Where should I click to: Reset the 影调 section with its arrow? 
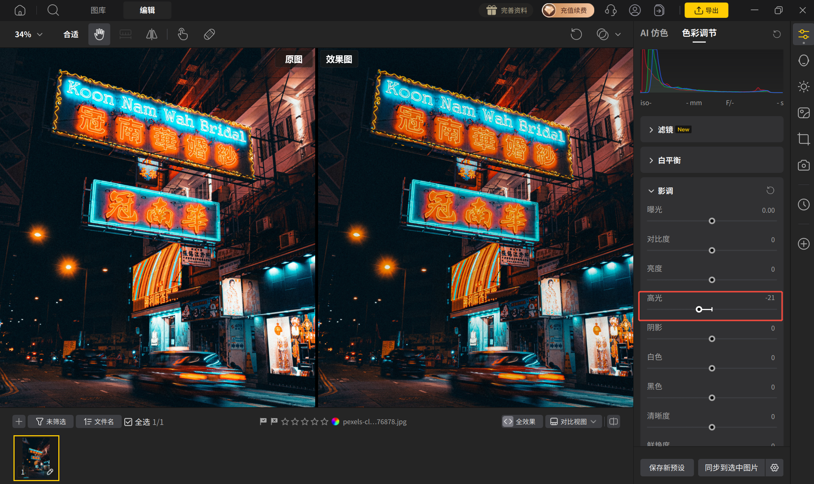click(x=770, y=190)
